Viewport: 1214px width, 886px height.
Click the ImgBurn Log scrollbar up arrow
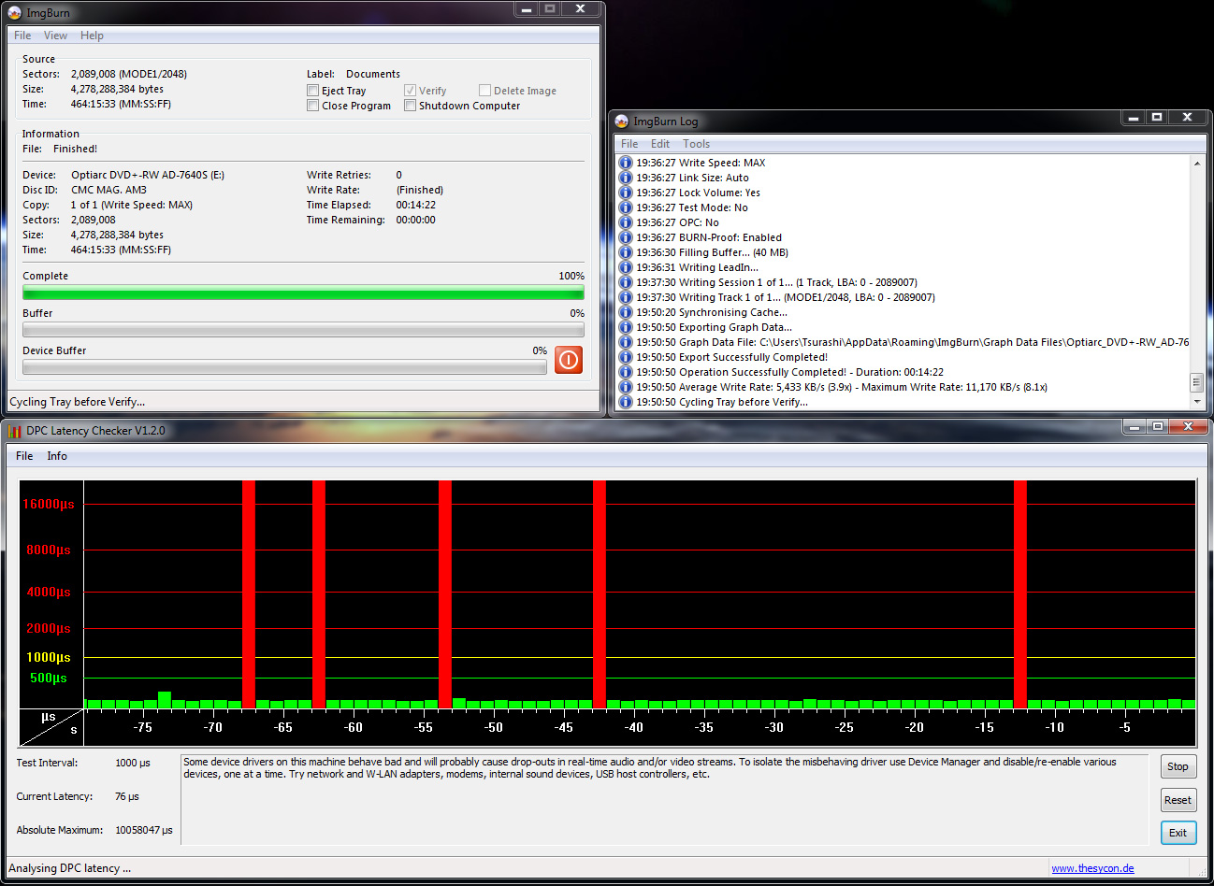[1196, 164]
